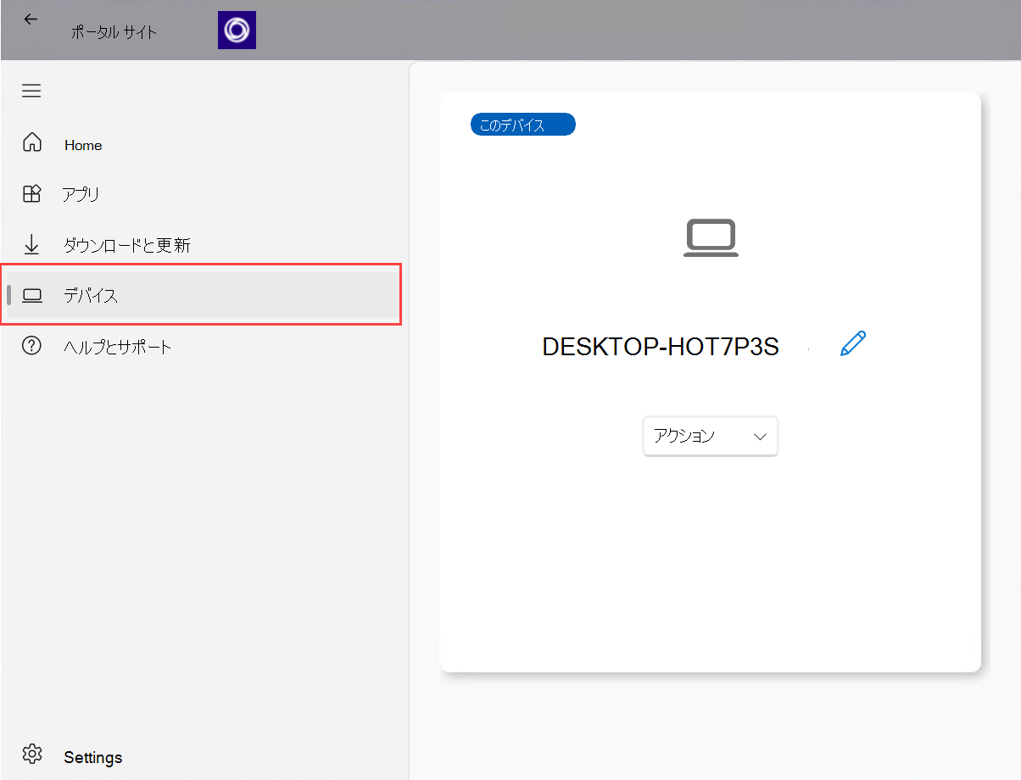The image size is (1021, 780).
Task: Click the laptop icon beside デバイス
Action: click(32, 296)
